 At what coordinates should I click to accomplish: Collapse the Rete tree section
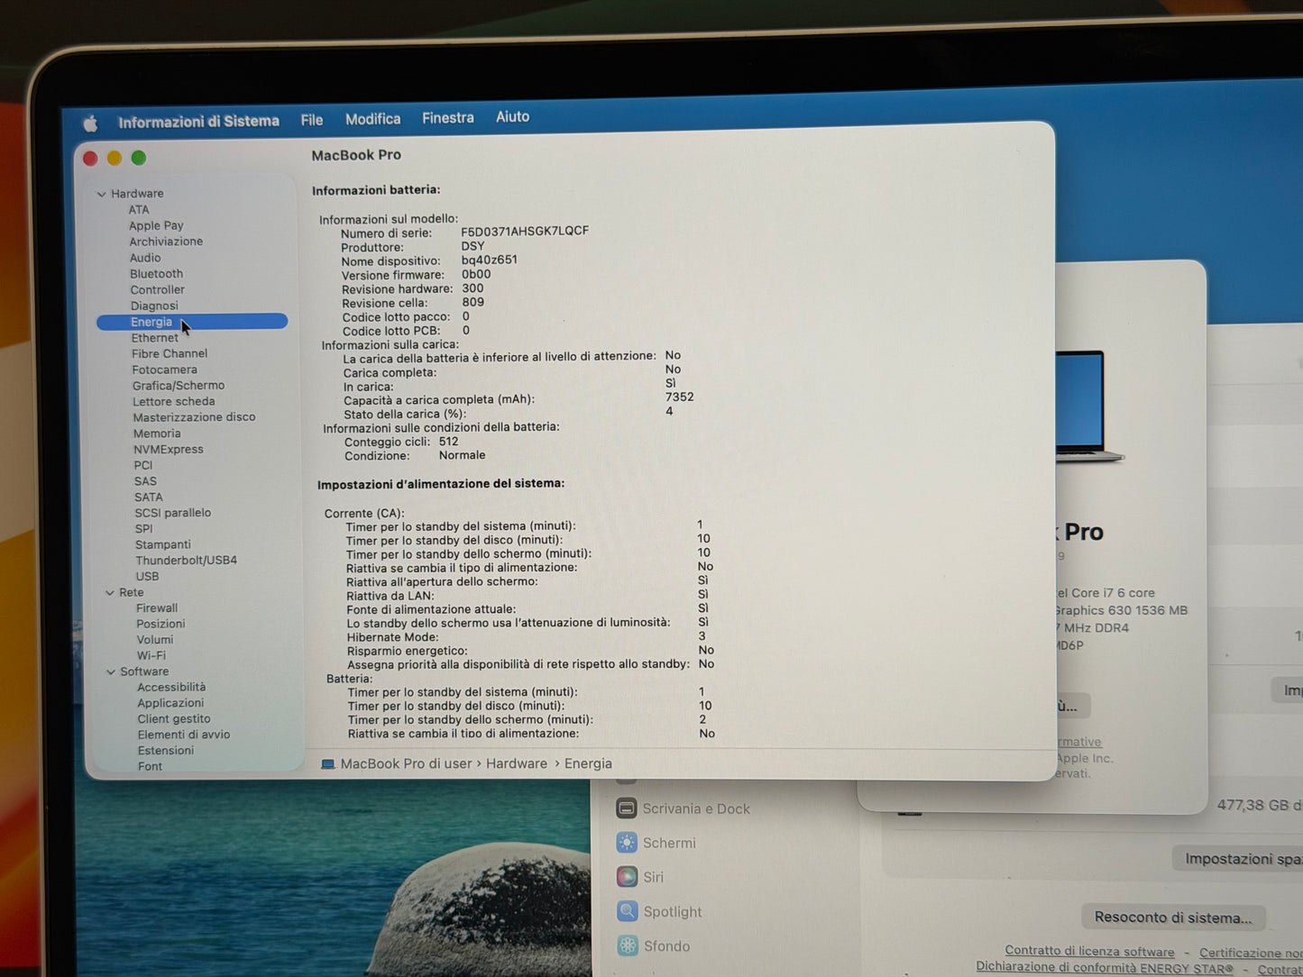click(x=109, y=593)
